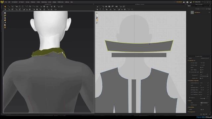212x119 pixels.
Task: Click the first layout icon at bottom-right corner
Action: point(201,114)
